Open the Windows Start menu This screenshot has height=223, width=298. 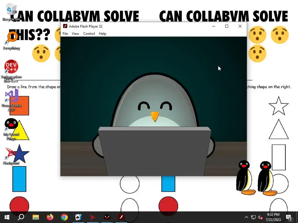pyautogui.click(x=7, y=217)
